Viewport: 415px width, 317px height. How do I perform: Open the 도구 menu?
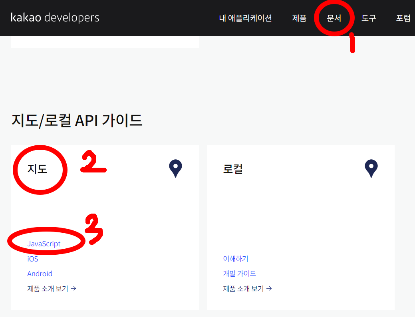tap(368, 18)
